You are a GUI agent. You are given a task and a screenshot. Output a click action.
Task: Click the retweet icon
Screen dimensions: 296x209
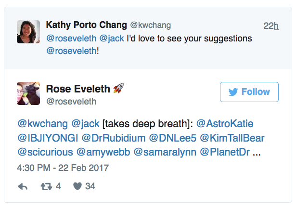[47, 186]
